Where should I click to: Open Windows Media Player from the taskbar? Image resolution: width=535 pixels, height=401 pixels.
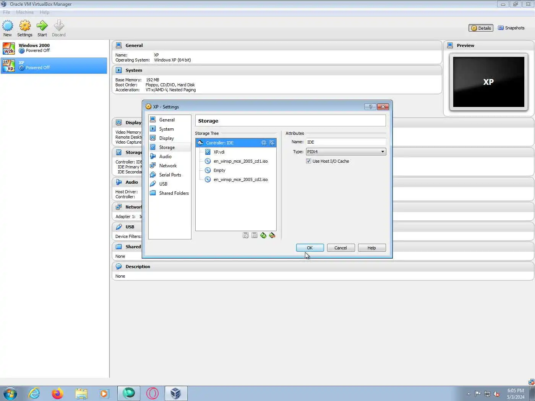[x=104, y=393]
